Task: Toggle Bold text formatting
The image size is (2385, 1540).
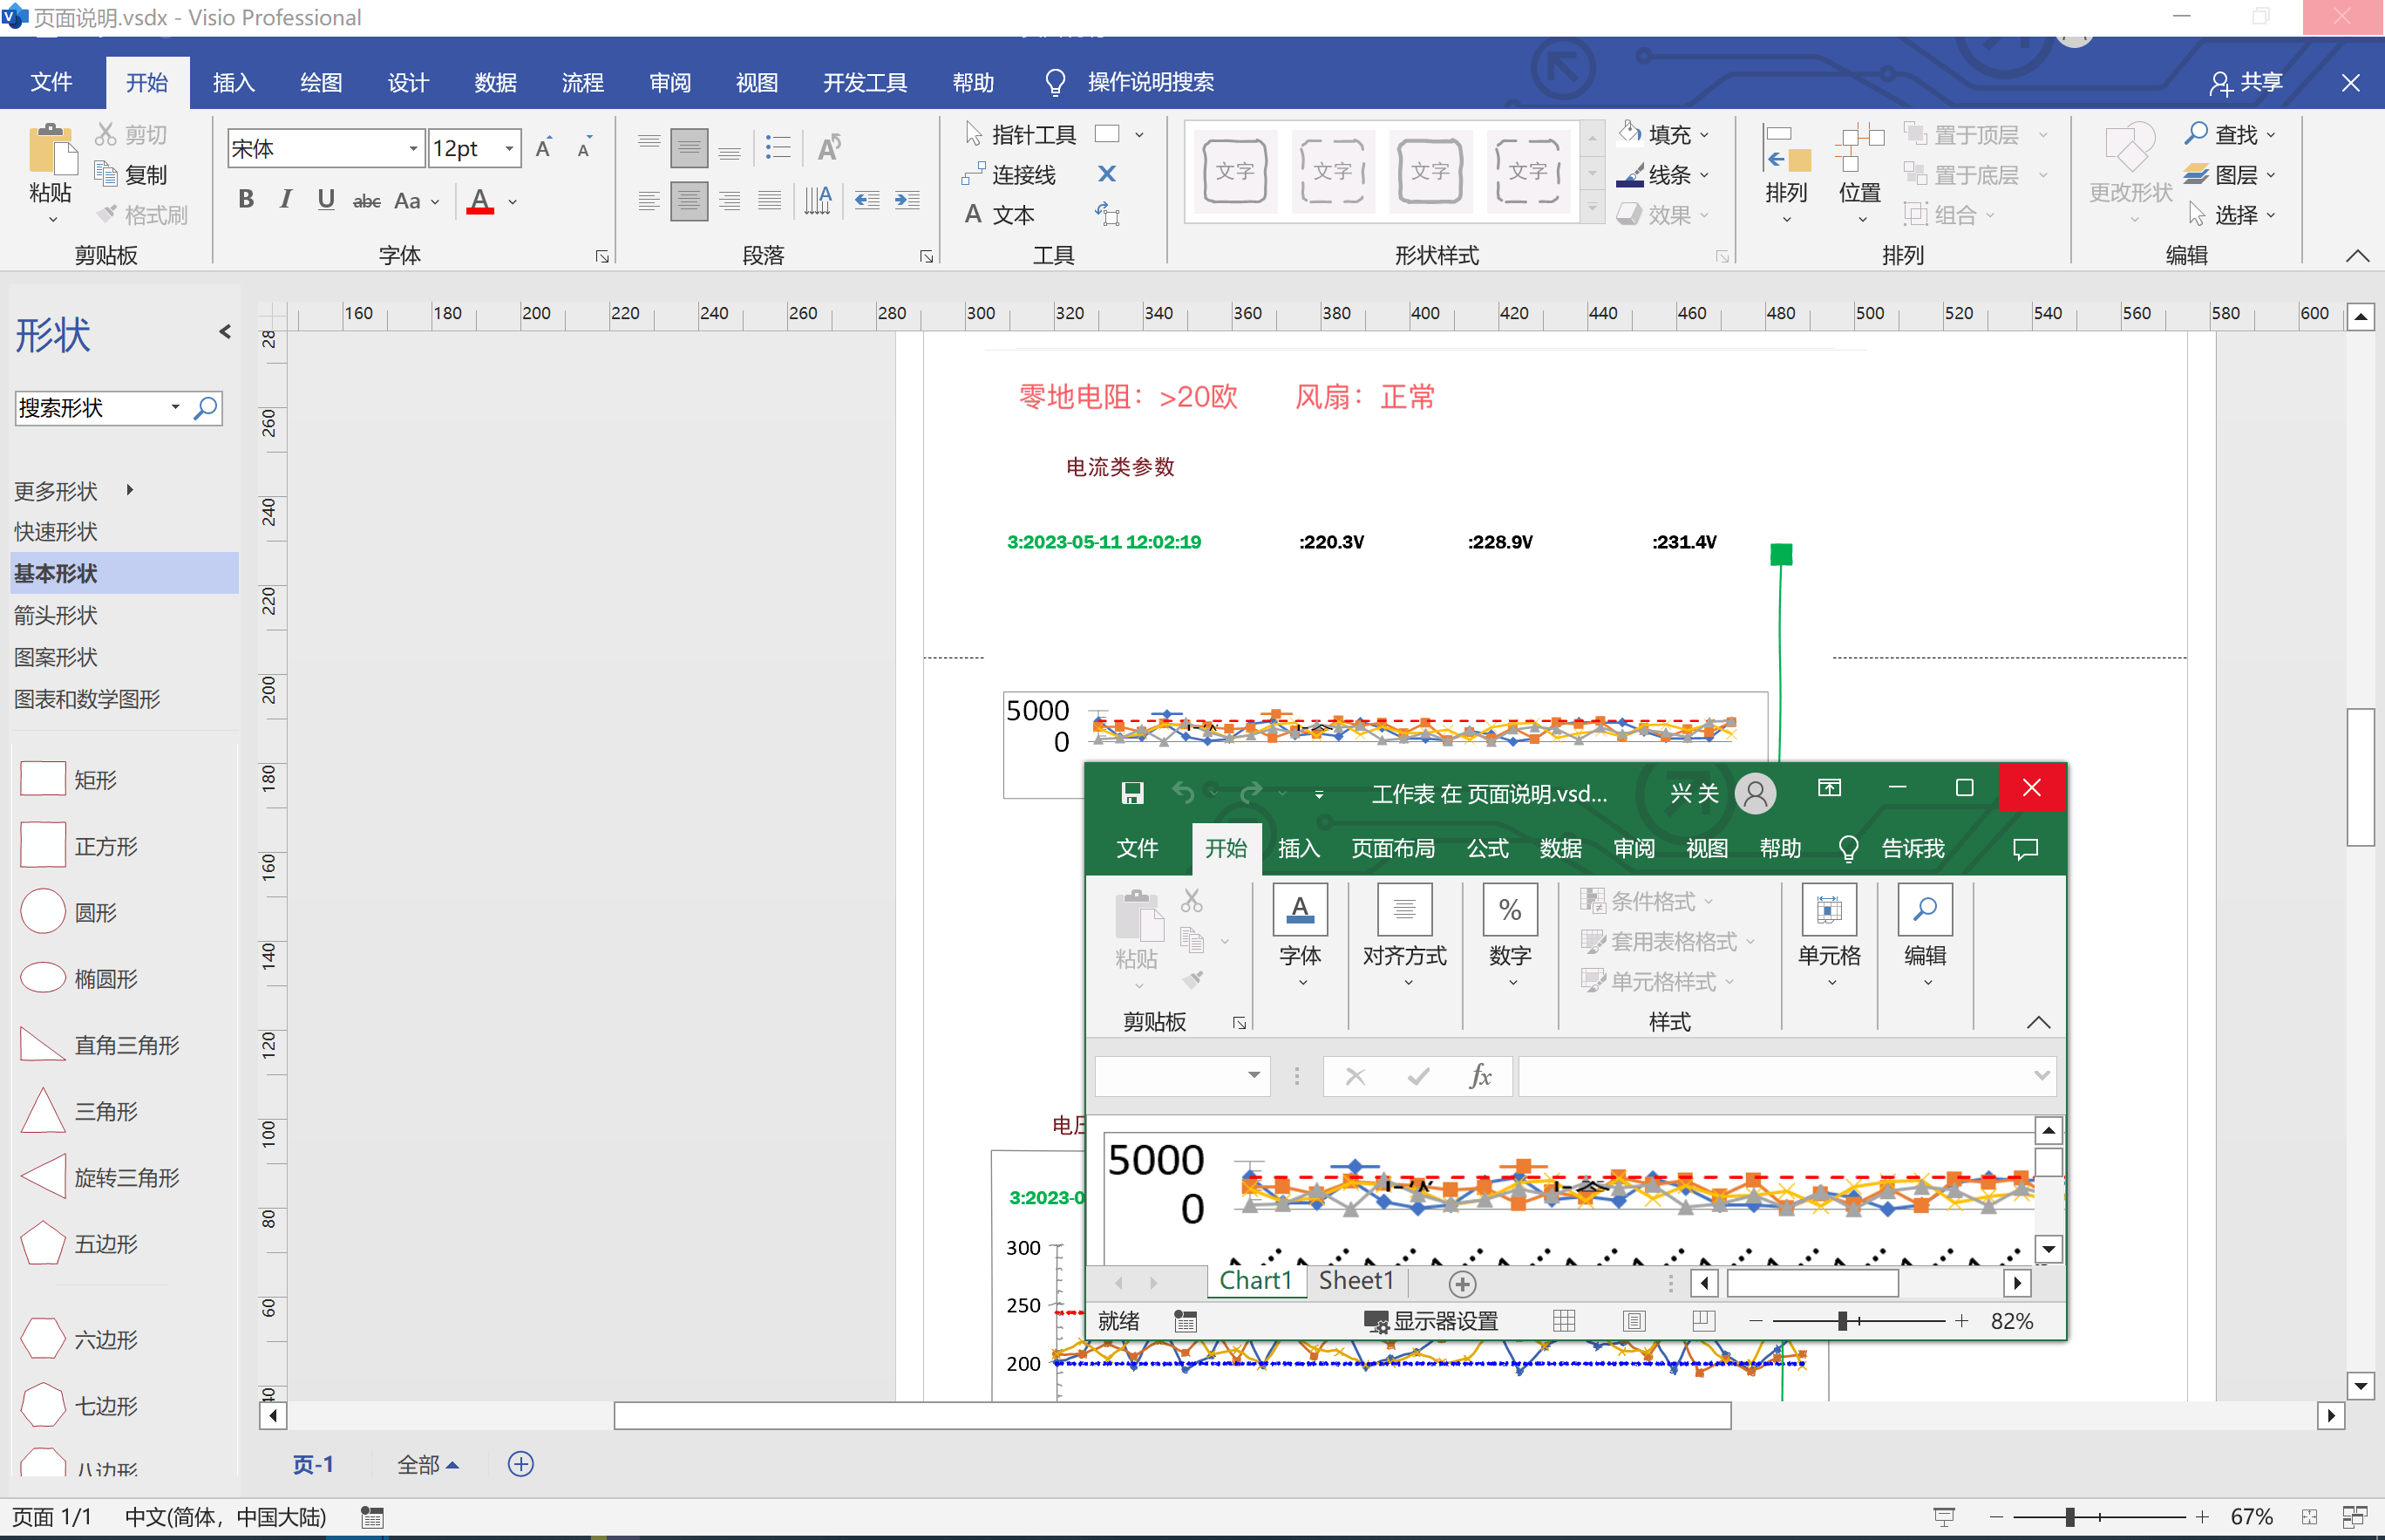Action: [x=246, y=200]
